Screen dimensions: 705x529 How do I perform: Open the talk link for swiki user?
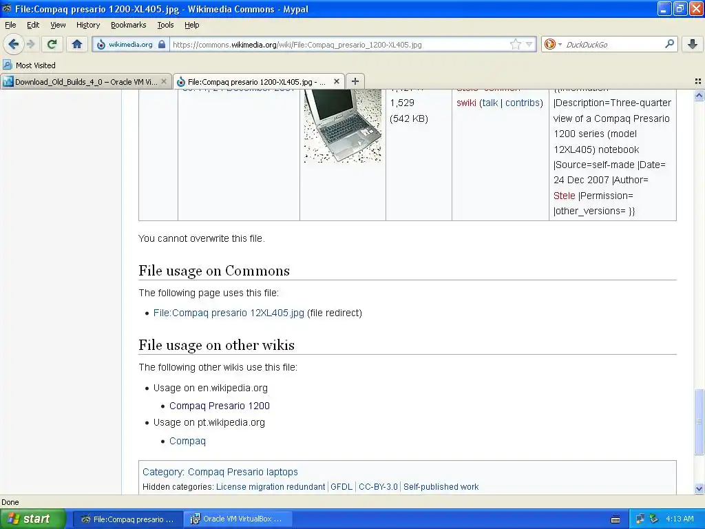pos(490,103)
